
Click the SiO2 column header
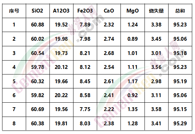tap(37, 11)
